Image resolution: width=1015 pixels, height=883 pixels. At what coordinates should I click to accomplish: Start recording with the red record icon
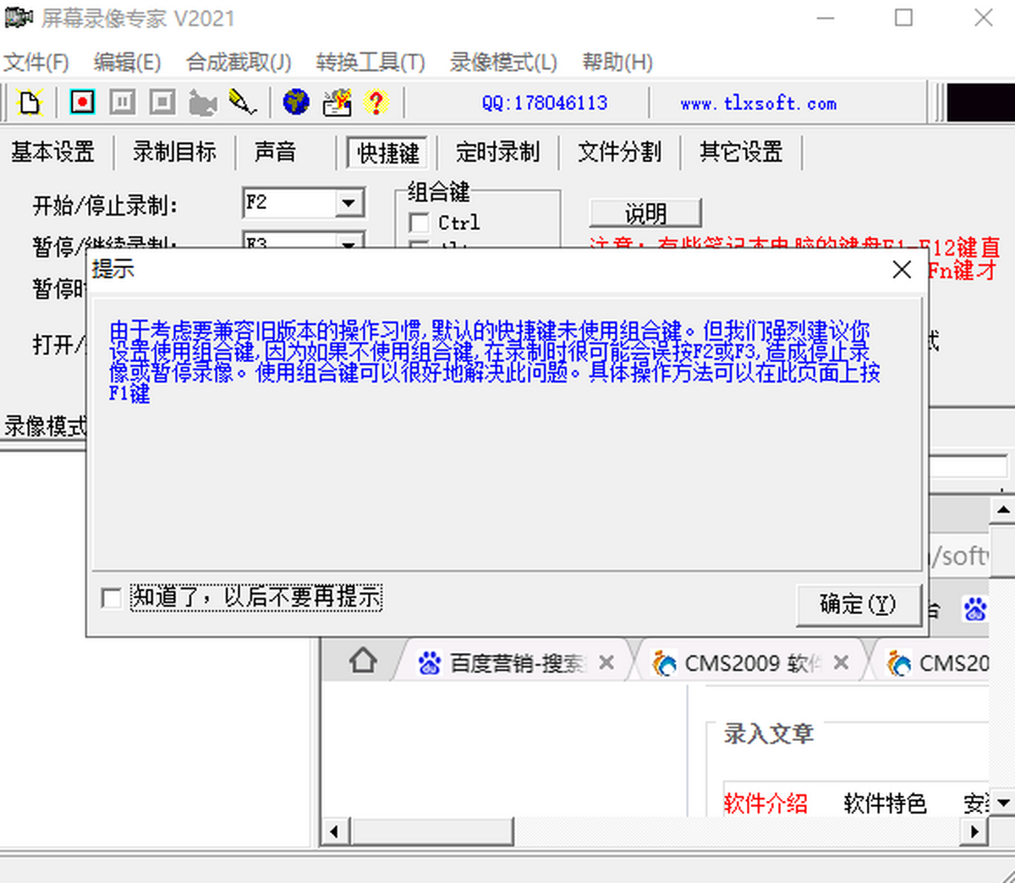coord(82,102)
